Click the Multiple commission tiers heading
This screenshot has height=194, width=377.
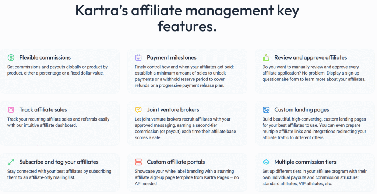[x=305, y=162]
